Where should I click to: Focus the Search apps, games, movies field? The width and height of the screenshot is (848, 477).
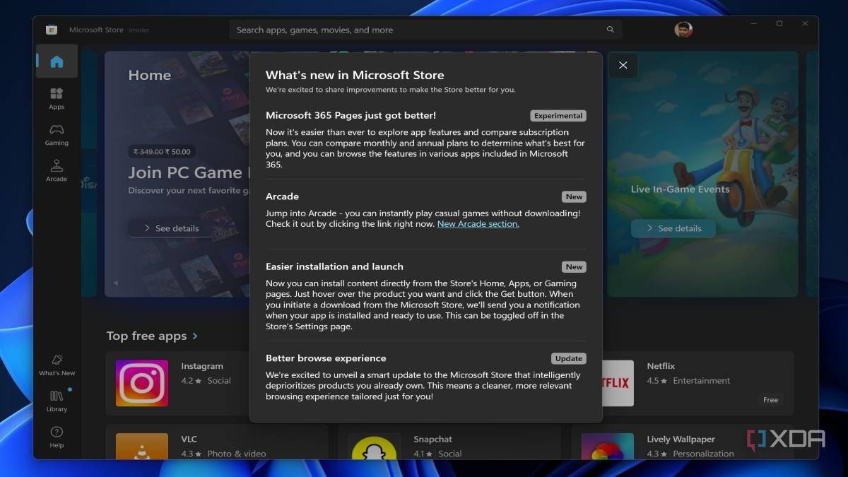tap(425, 30)
